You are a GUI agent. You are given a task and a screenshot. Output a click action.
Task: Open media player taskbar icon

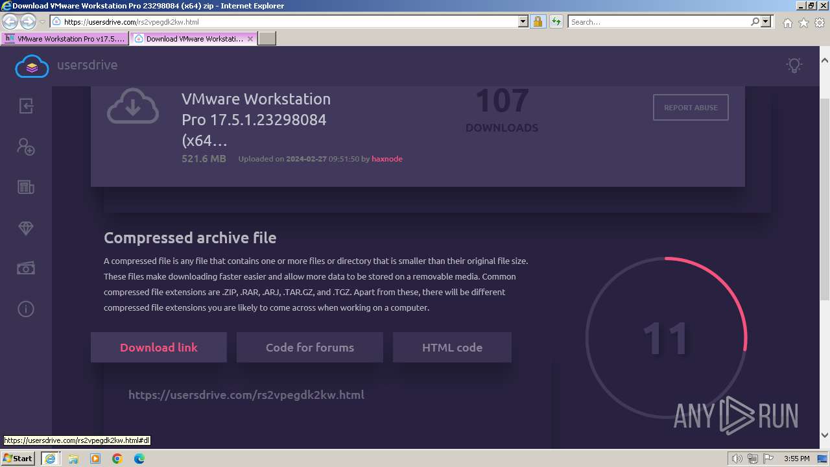tap(95, 458)
